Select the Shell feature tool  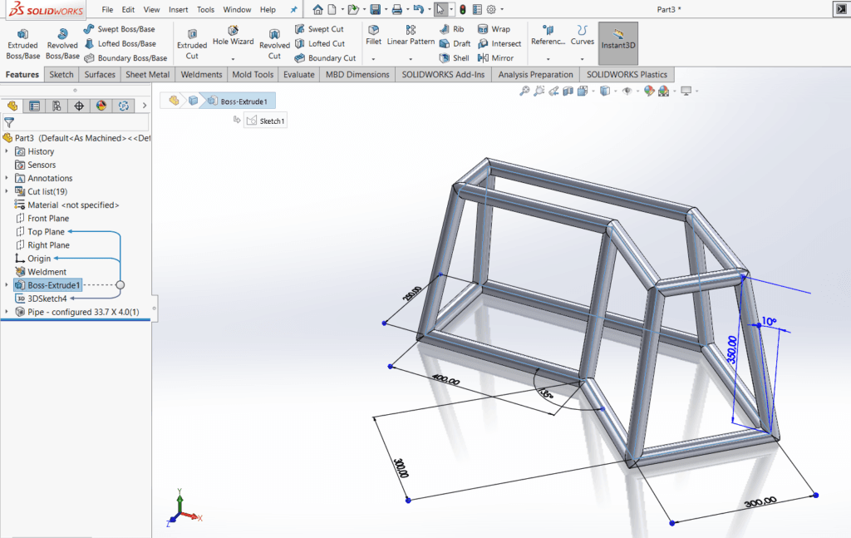454,58
